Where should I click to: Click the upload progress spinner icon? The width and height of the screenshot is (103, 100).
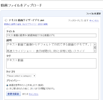tap(6, 20)
